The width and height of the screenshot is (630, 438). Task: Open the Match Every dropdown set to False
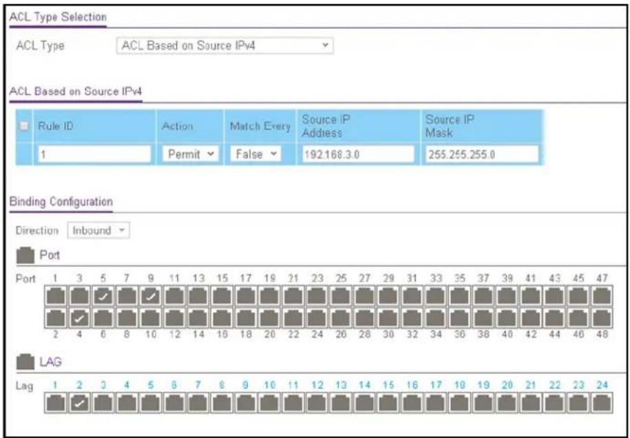(x=255, y=155)
